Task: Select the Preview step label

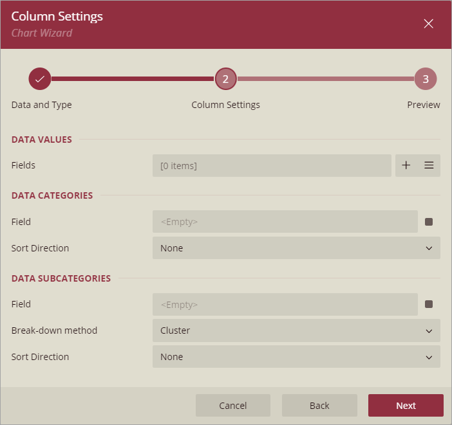Action: 424,105
